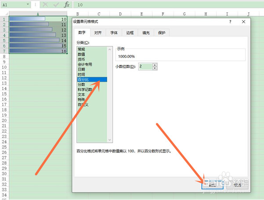
Task: Switch to the 填充 tab
Action: tap(146, 33)
